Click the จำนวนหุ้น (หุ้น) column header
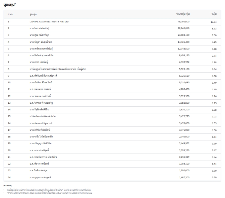This screenshot has width=225, height=198. click(183, 14)
